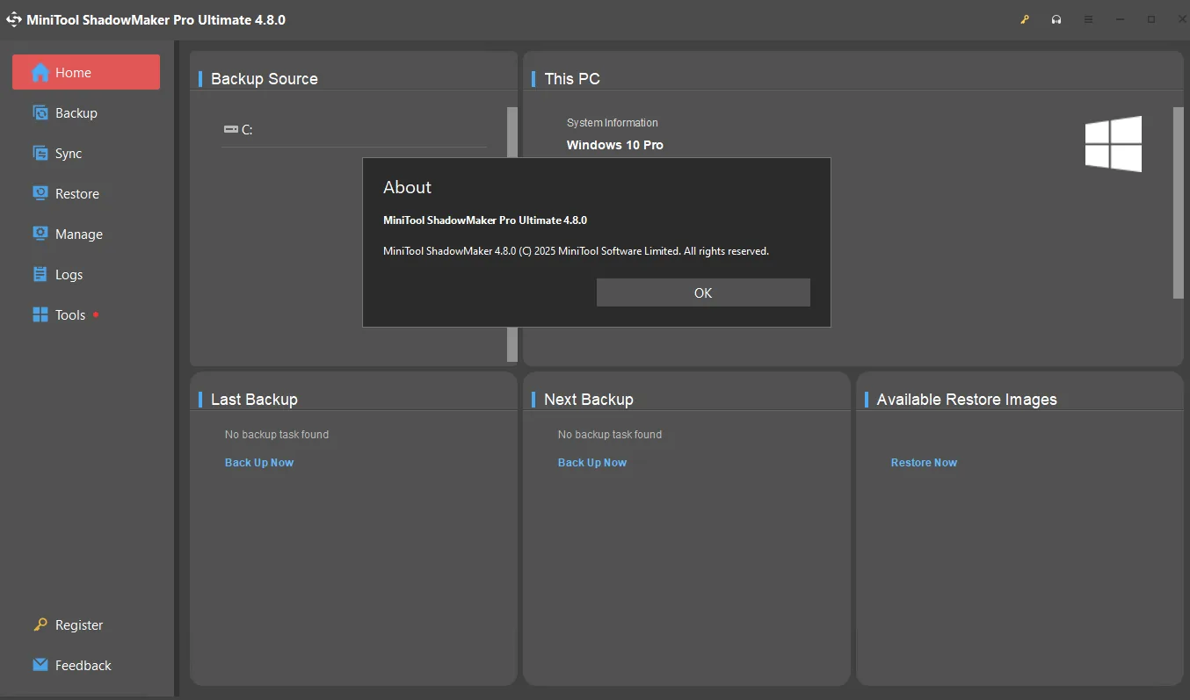Click the Register key icon in sidebar

[40, 624]
